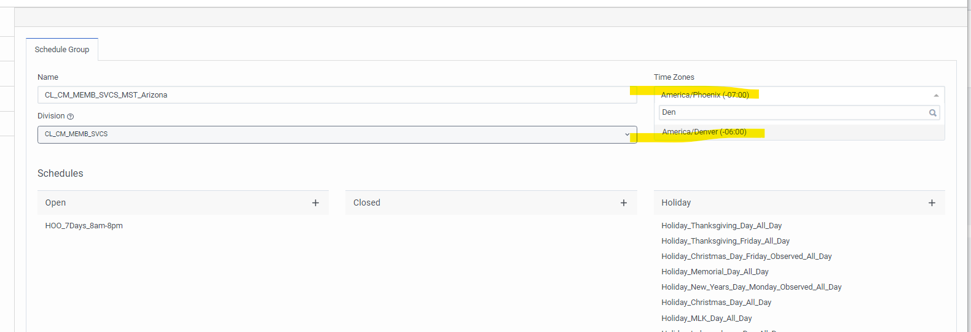Viewport: 971px width, 332px height.
Task: Click the Division help question mark icon
Action: point(70,117)
